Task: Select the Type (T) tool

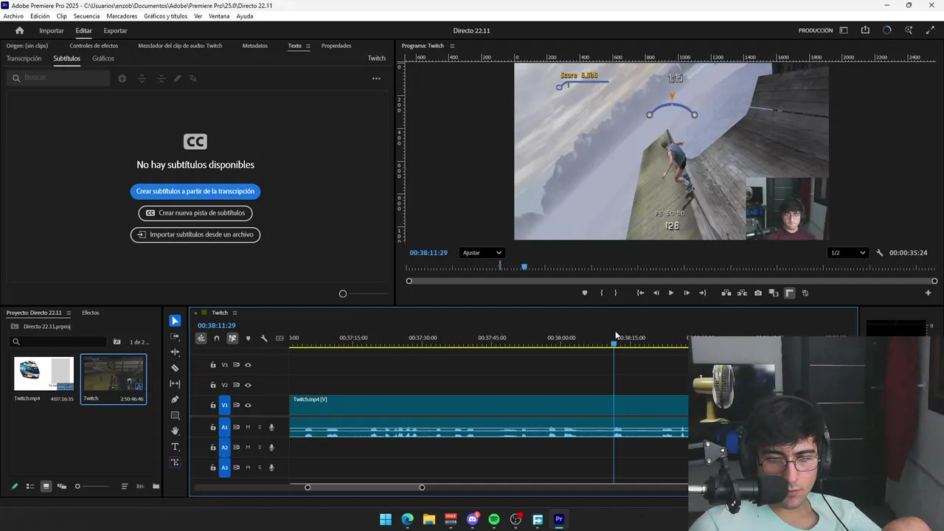Action: tap(175, 447)
